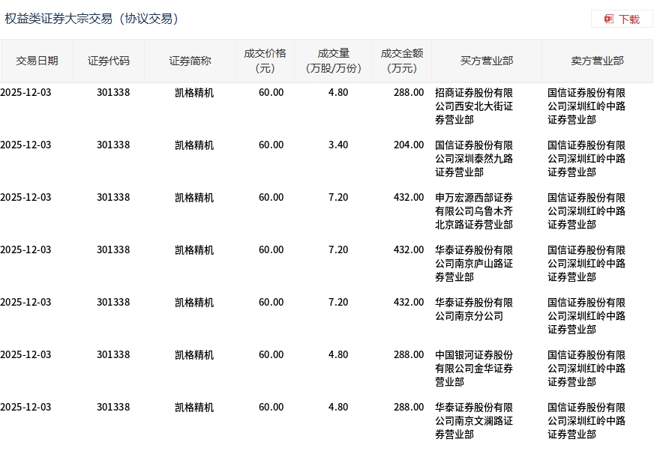Click seller 国信证券红岭中路 in 招商证券 buyer row
Screen dimensions: 654x451
pos(586,106)
